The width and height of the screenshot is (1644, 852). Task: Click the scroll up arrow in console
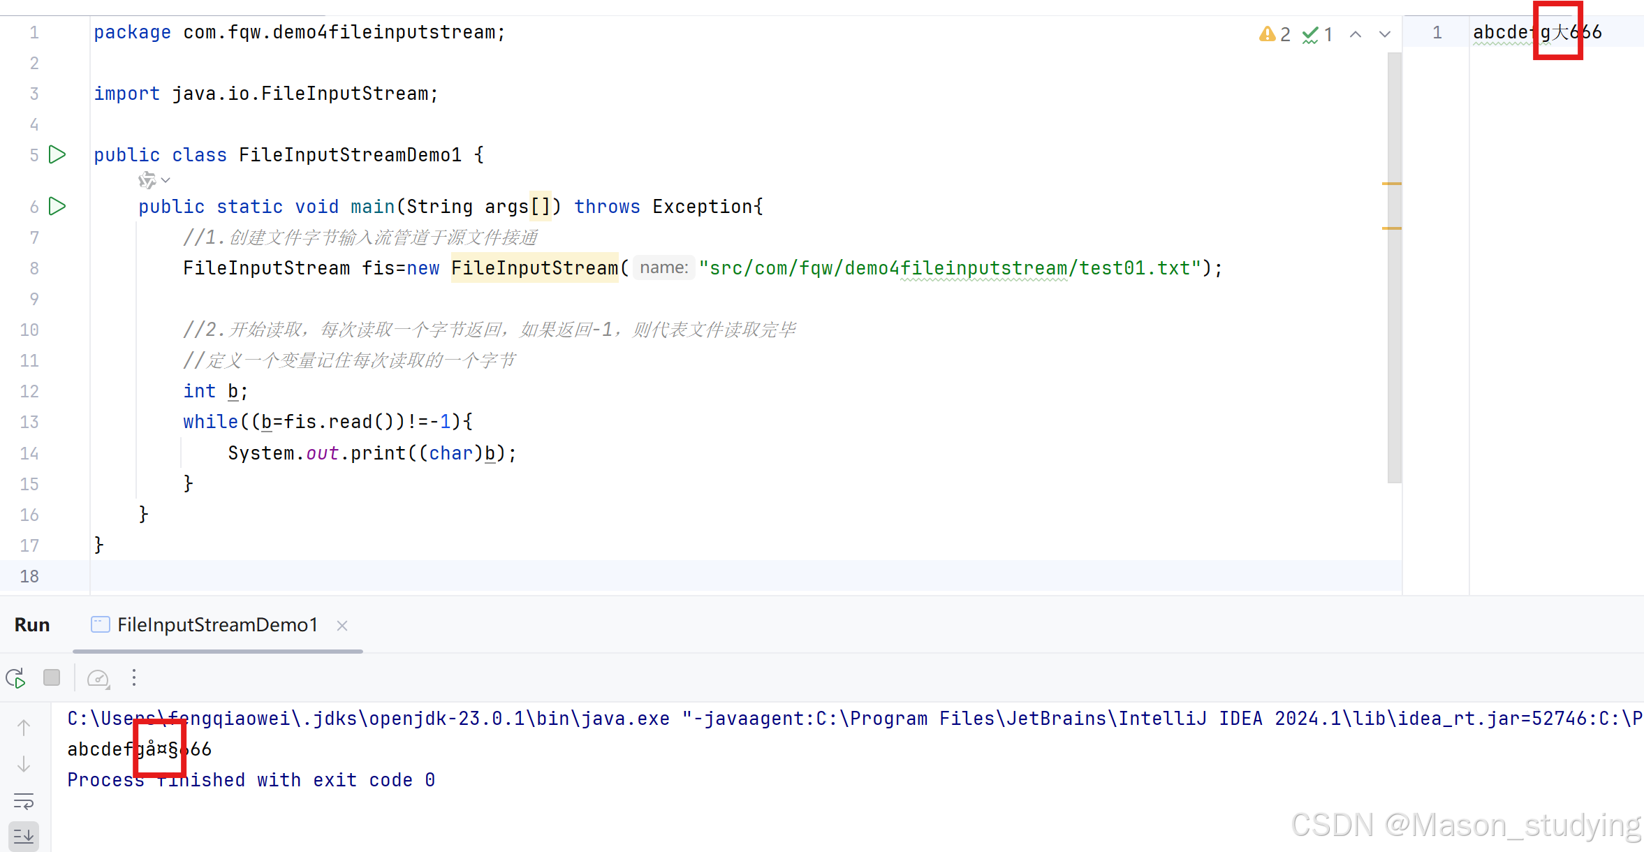point(24,728)
